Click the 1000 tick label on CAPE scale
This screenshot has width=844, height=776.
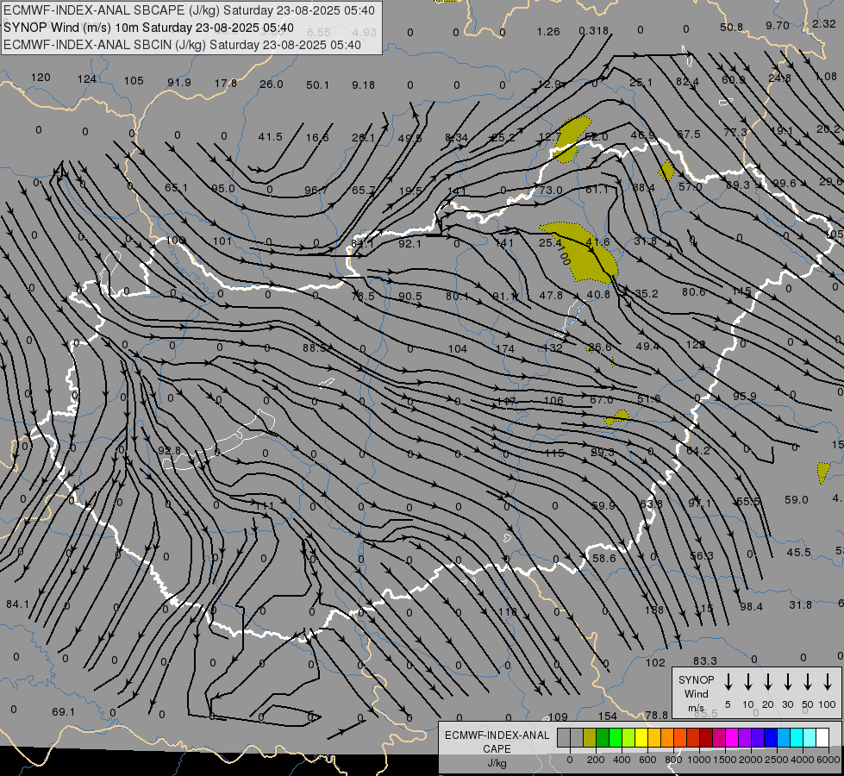pos(699,760)
